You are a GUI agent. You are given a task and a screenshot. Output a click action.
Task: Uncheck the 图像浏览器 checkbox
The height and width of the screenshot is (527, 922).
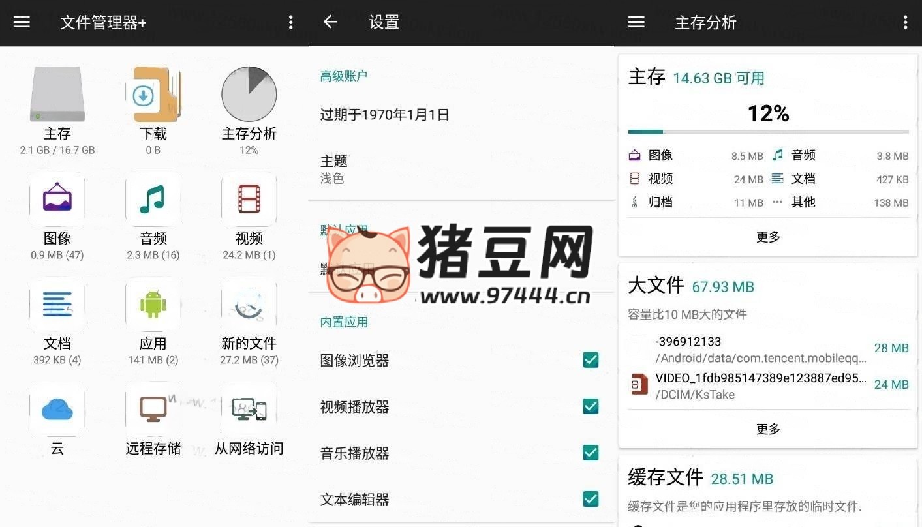tap(591, 360)
